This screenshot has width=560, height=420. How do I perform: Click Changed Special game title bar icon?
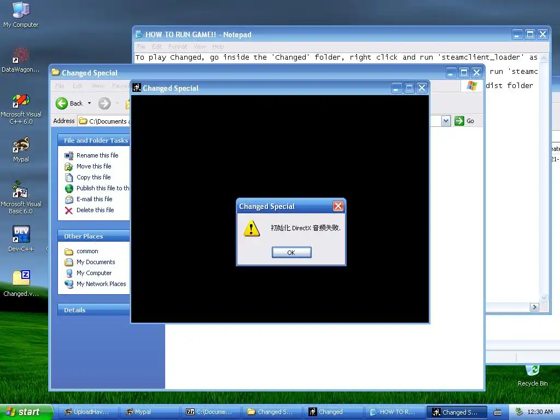(x=136, y=87)
